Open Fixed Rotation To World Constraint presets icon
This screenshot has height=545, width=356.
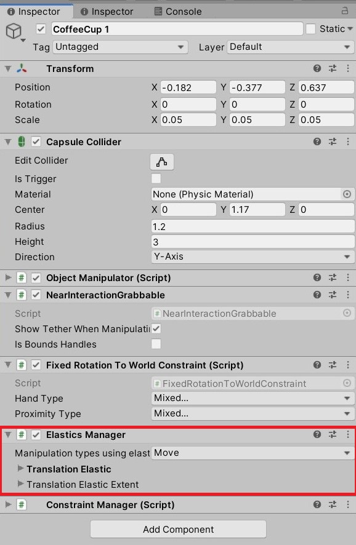coord(333,365)
